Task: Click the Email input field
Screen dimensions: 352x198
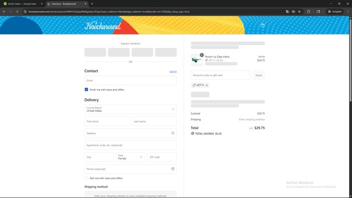Action: click(130, 80)
